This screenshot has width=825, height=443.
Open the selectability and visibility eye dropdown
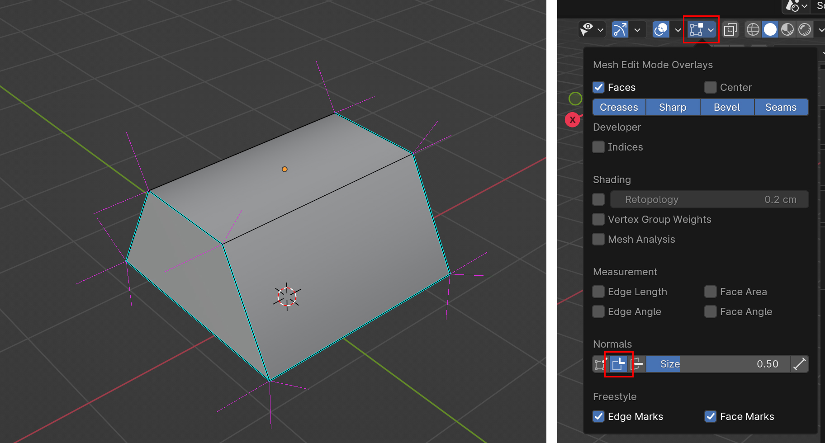[592, 30]
